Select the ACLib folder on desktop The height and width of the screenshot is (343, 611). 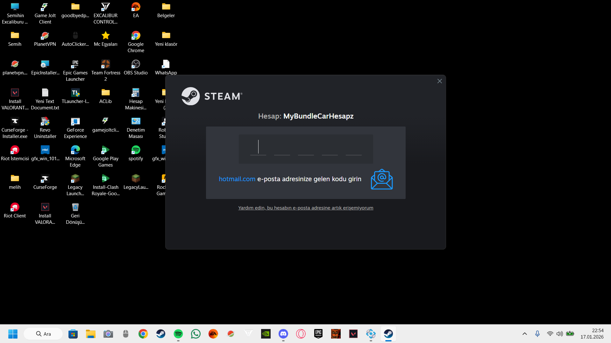pyautogui.click(x=106, y=96)
